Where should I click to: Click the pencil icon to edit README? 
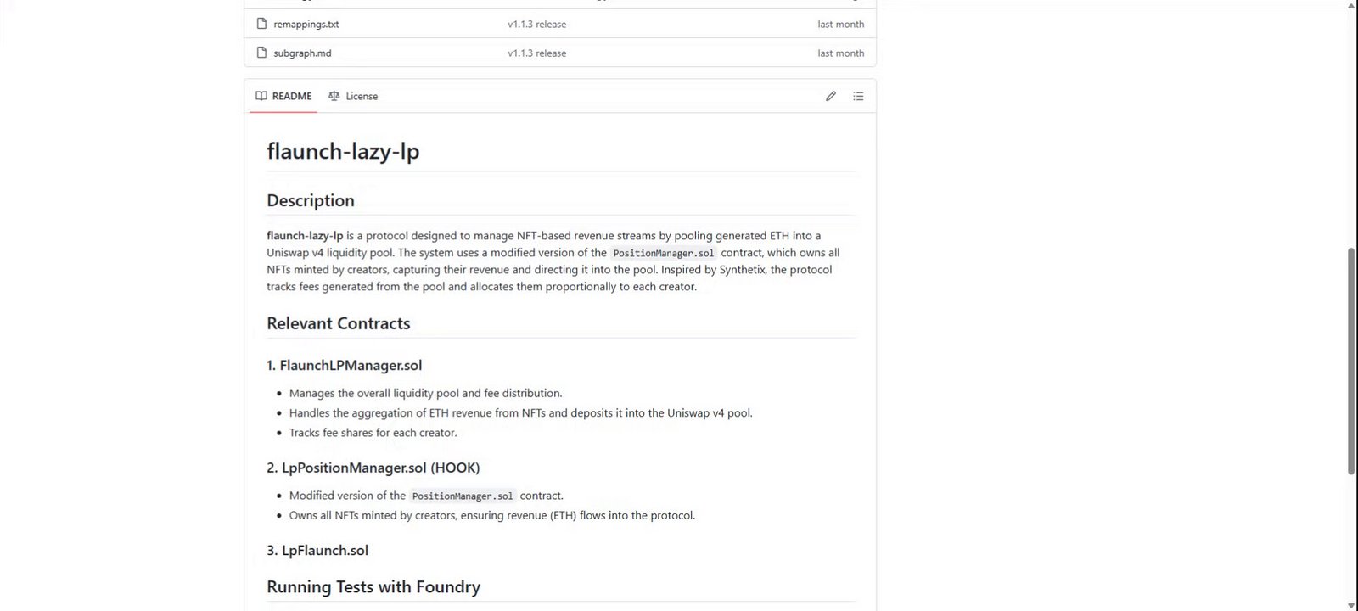pos(831,96)
